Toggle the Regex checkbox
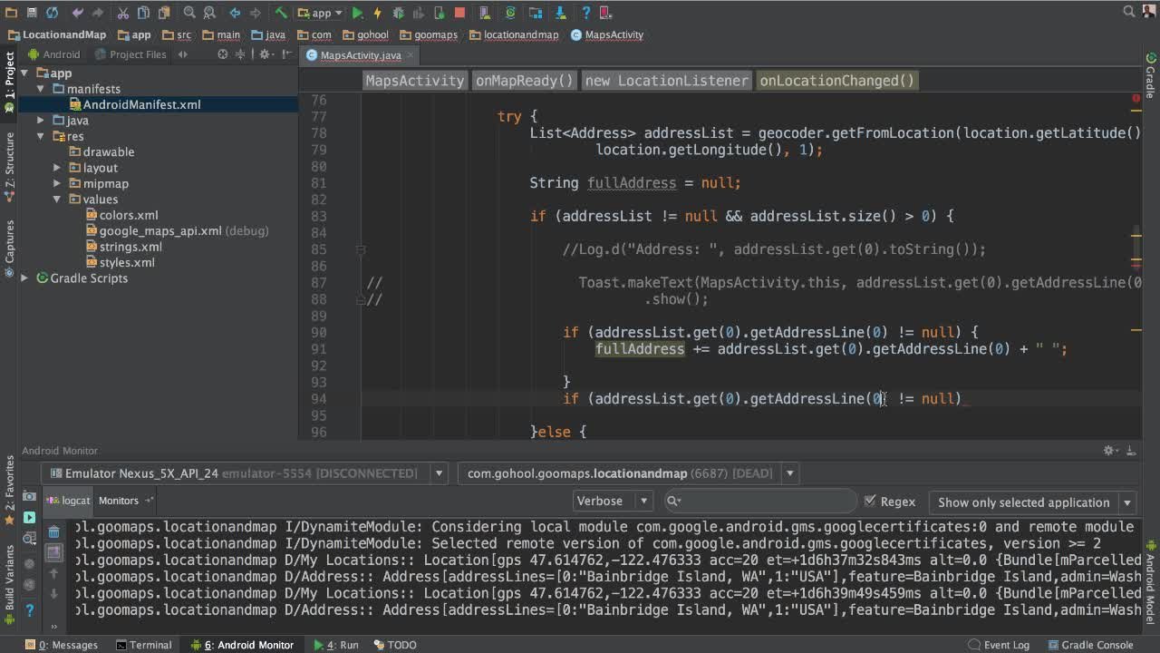The width and height of the screenshot is (1160, 653). pyautogui.click(x=870, y=502)
